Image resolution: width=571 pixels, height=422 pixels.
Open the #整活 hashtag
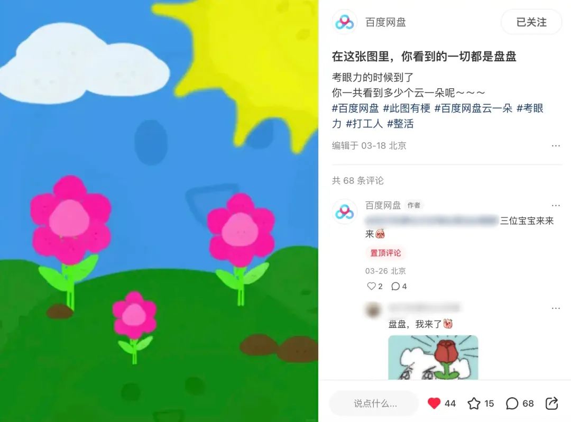click(400, 124)
